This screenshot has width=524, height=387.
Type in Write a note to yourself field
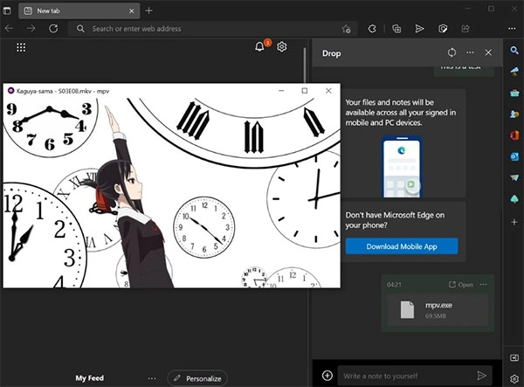point(402,375)
